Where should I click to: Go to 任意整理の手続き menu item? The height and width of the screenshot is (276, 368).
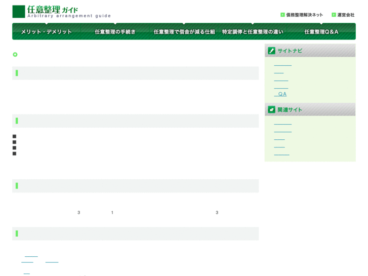[115, 32]
